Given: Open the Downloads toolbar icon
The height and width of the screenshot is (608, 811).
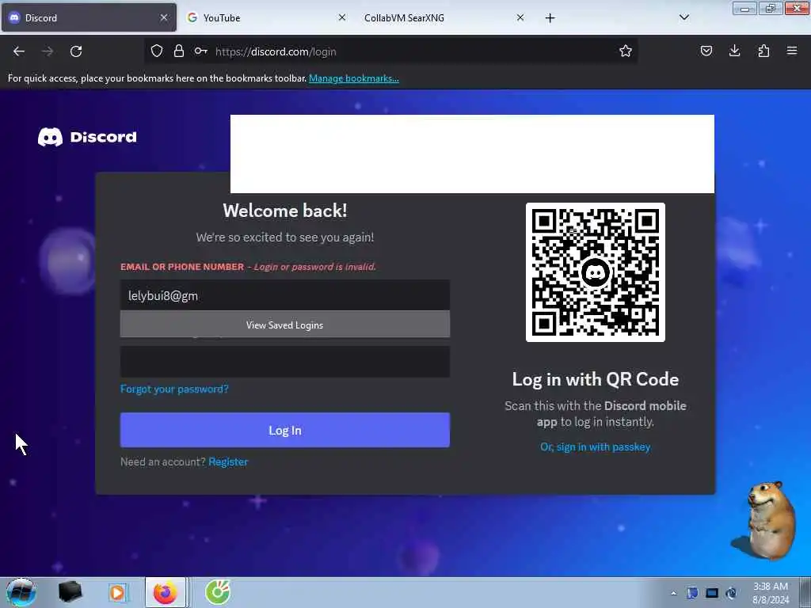Looking at the screenshot, I should 734,51.
